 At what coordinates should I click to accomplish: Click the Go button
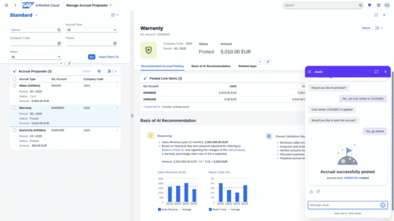pyautogui.click(x=92, y=57)
